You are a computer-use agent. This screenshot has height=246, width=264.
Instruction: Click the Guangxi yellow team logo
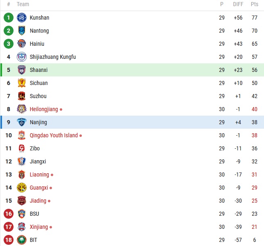point(22,188)
